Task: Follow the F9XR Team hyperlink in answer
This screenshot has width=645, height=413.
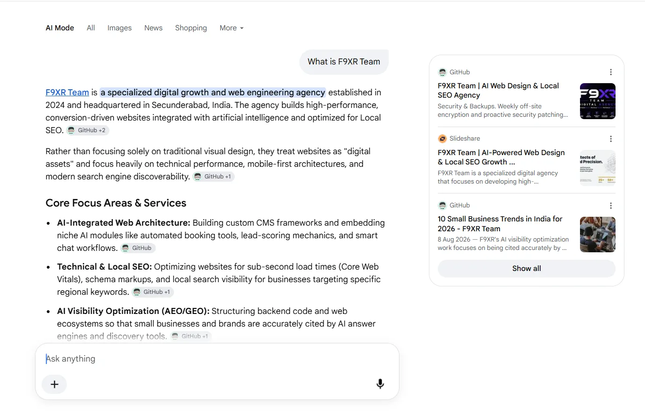Action: (x=67, y=93)
